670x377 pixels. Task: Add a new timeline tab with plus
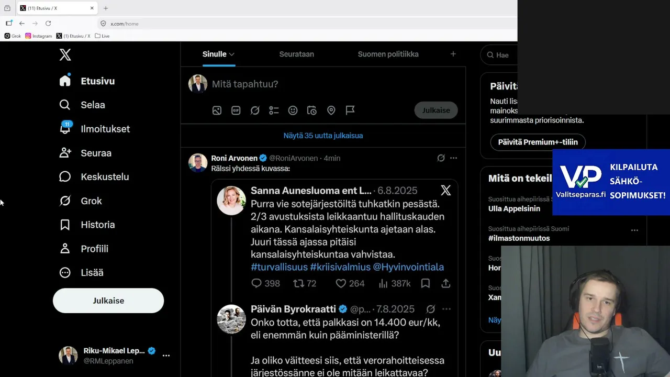pos(453,54)
